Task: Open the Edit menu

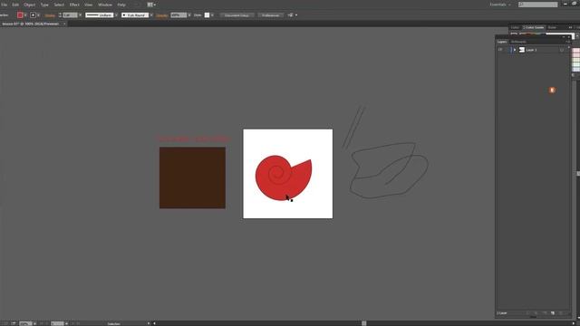Action: click(15, 5)
